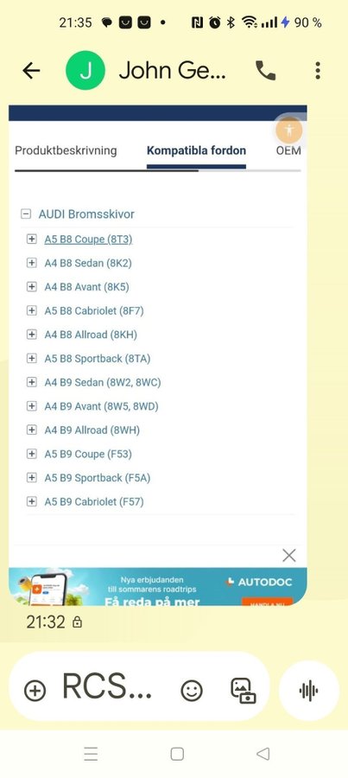Expand the A5 B8 Coupe (8T3) entry

tap(32, 239)
